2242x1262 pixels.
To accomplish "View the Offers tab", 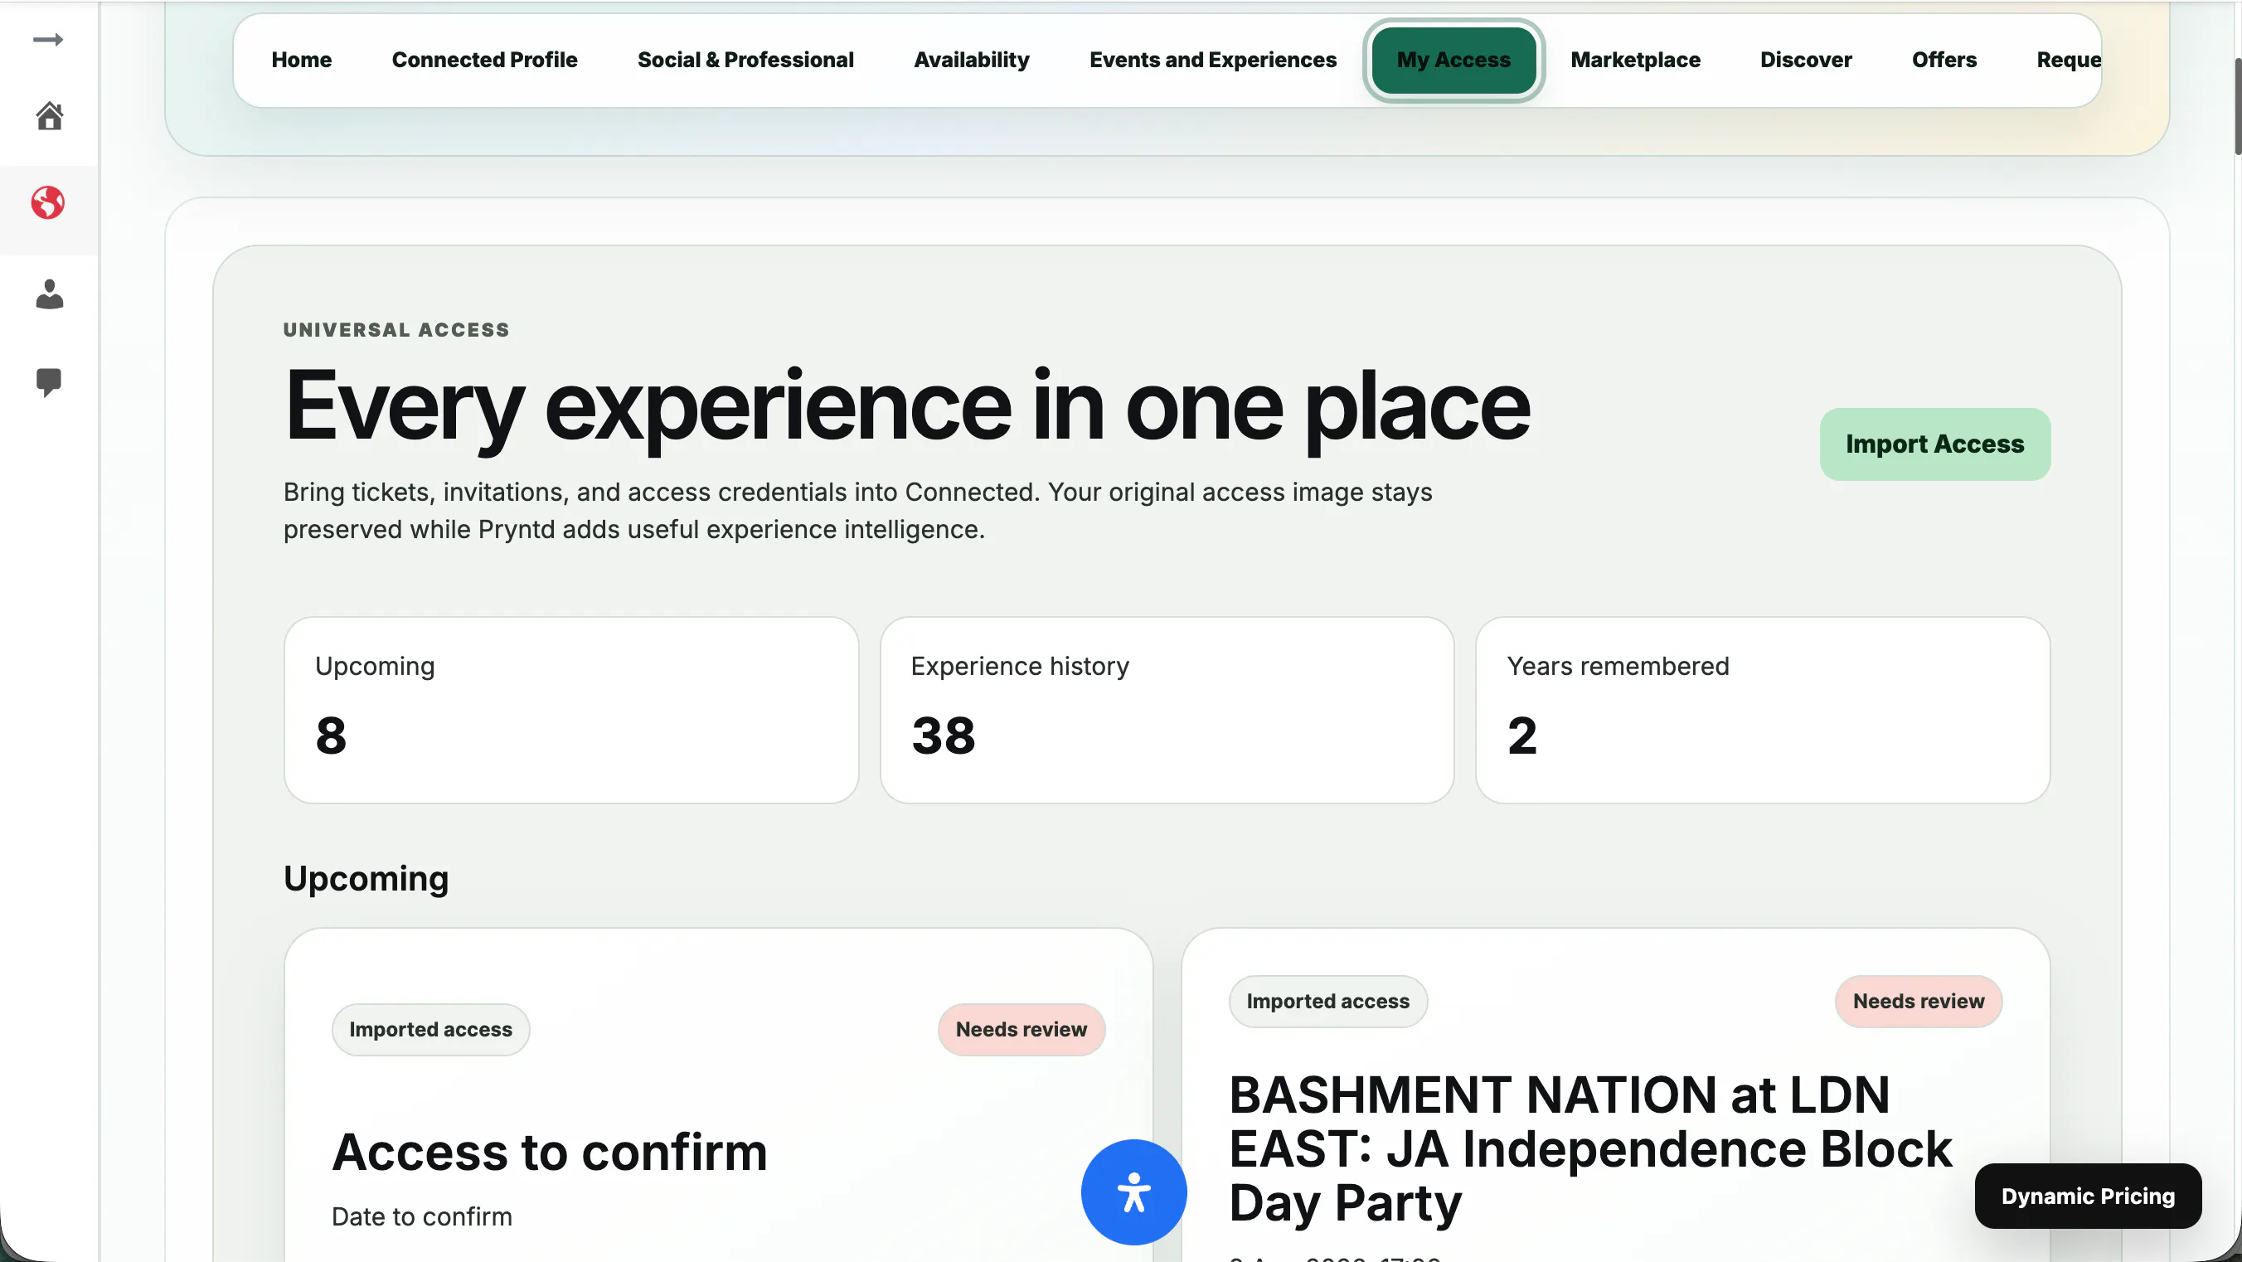I will [x=1944, y=60].
